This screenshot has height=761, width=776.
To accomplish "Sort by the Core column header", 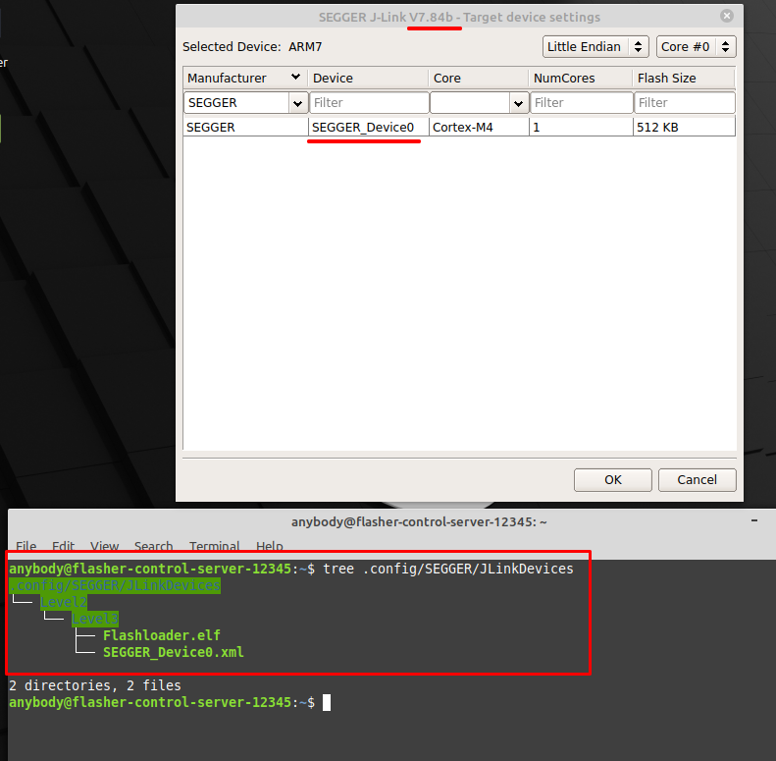I will [479, 78].
